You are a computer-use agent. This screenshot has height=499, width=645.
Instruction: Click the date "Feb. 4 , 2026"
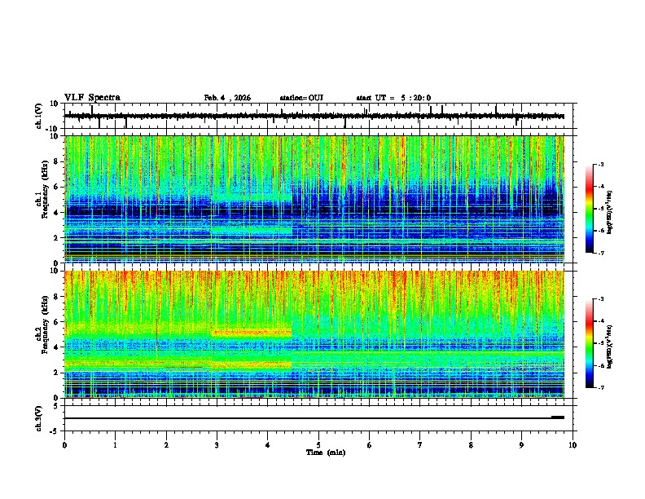point(227,98)
